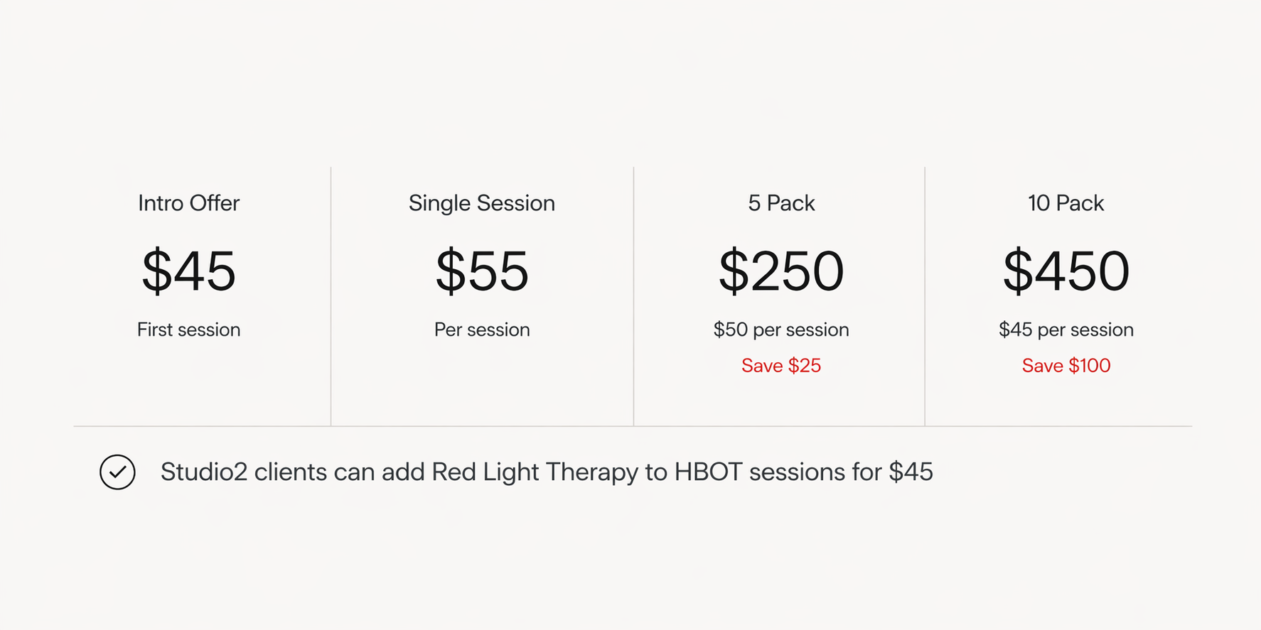Select the Intro Offer heading
Screen dimensions: 1261x630
tap(188, 203)
